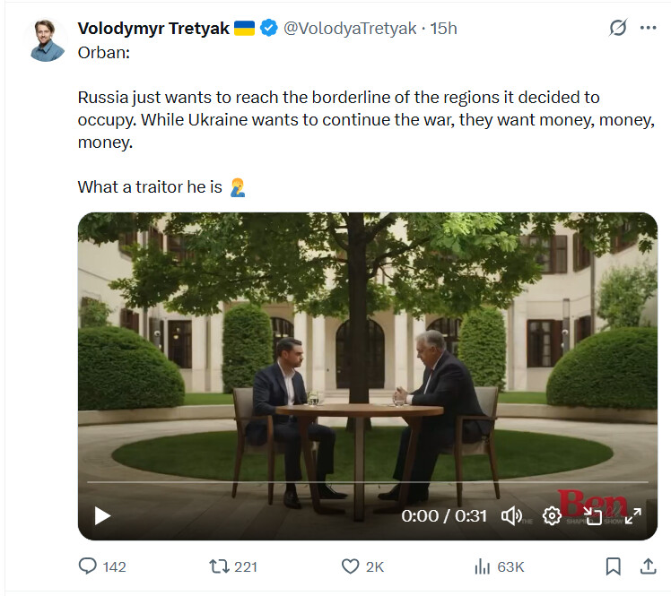Bookmark this post
Screen dimensions: 671x596
[614, 566]
